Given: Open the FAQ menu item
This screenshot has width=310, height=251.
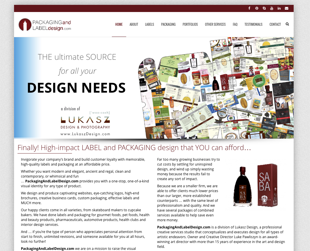Looking at the screenshot, I should tap(235, 24).
